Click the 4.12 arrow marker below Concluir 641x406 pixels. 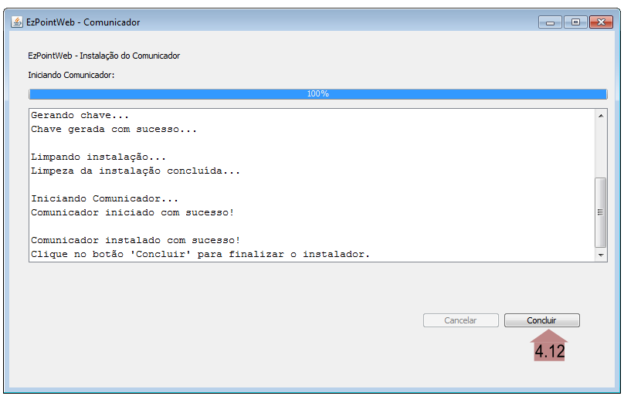(x=549, y=347)
